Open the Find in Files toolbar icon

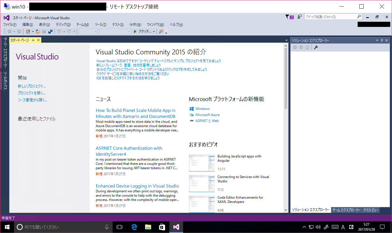(160, 32)
